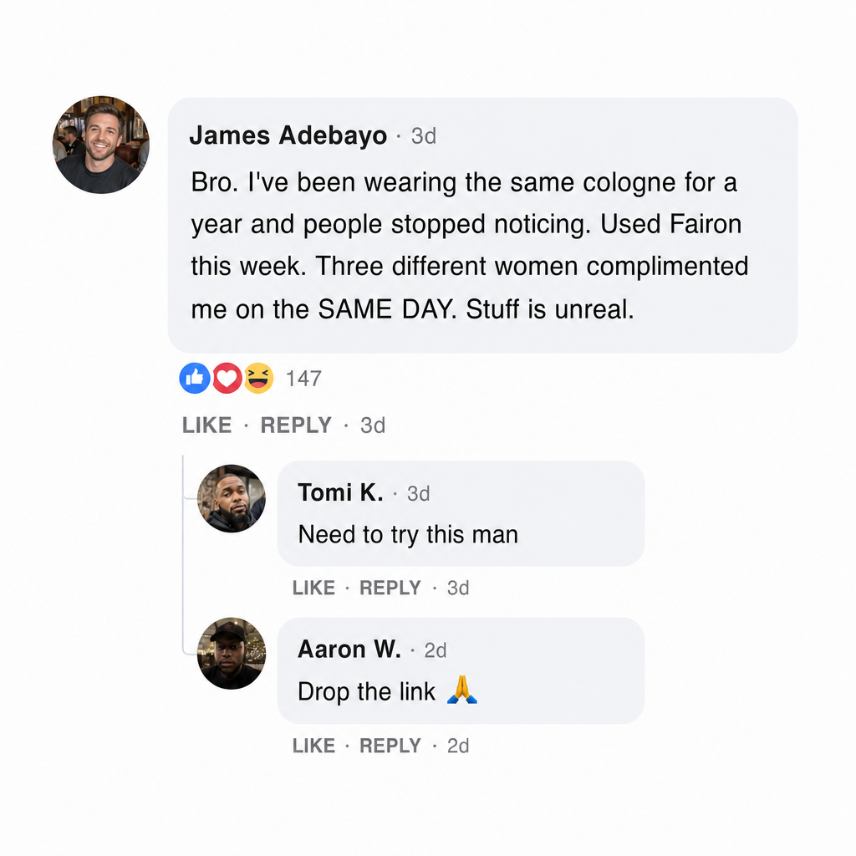The image size is (856, 856).
Task: Reply to Aaron W.'s comment
Action: click(390, 746)
